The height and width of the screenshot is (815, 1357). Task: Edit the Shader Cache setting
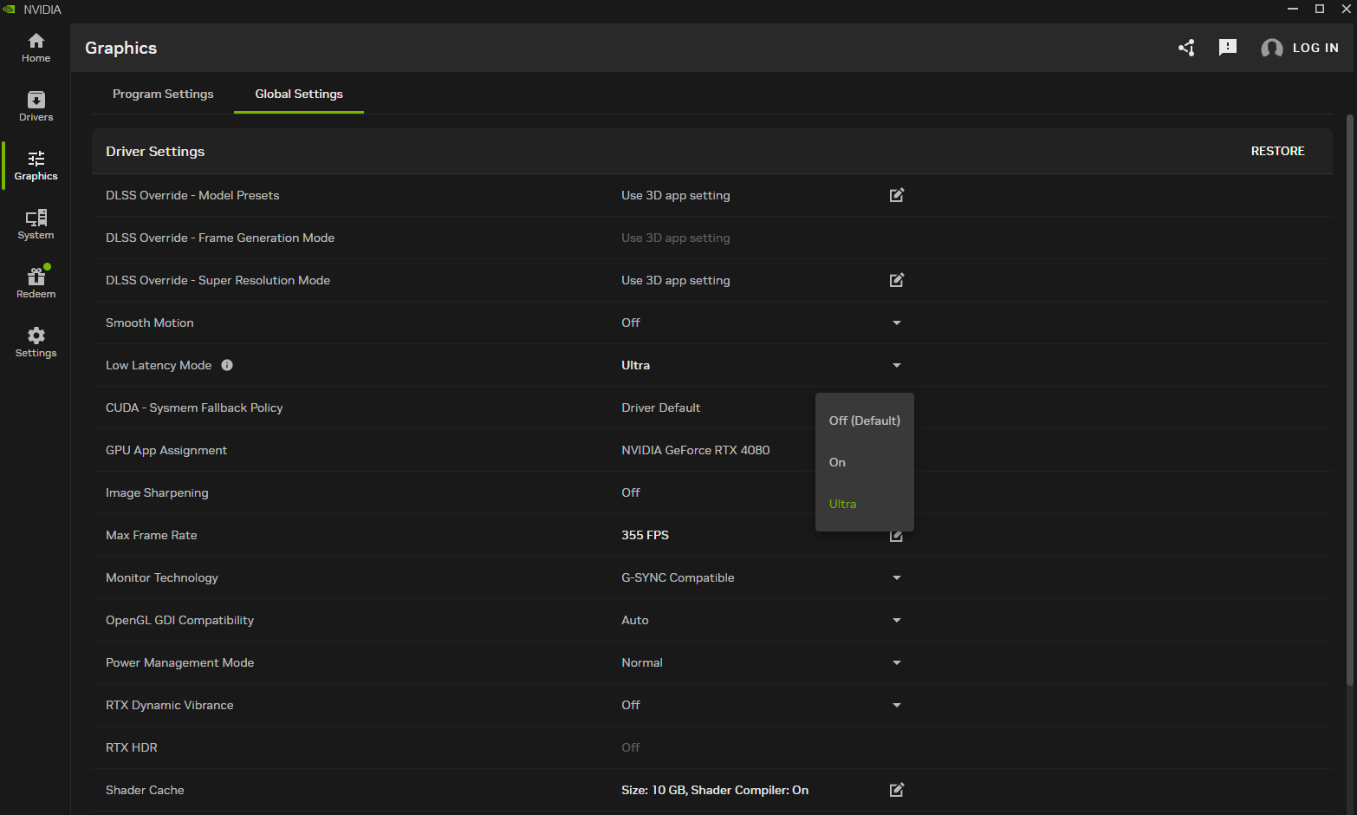pos(897,790)
